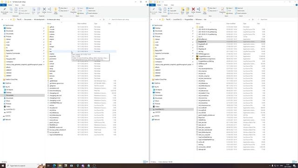Screen dimensions: 298x168
Task: Click Pin to Quick access in left window
Action: pyautogui.click(x=5, y=11)
